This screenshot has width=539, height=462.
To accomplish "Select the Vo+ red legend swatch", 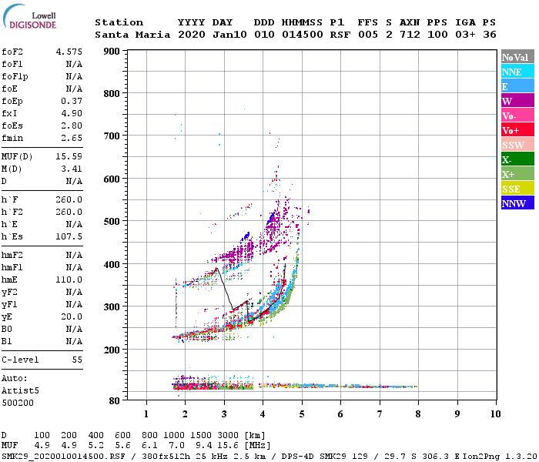I will (517, 130).
